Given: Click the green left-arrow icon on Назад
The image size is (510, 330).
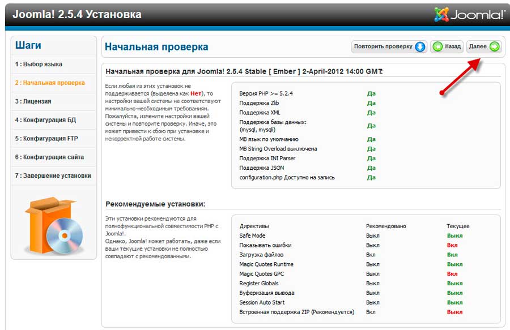Looking at the screenshot, I should (x=437, y=47).
